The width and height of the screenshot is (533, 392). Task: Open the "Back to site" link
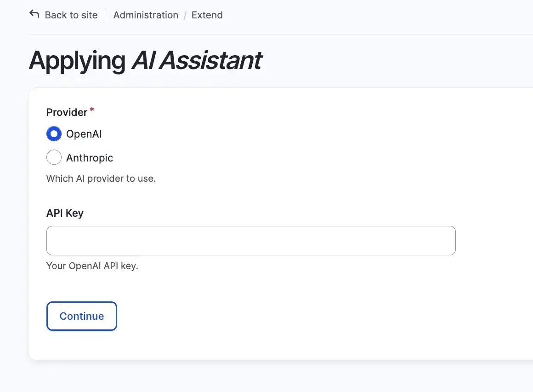coord(71,15)
